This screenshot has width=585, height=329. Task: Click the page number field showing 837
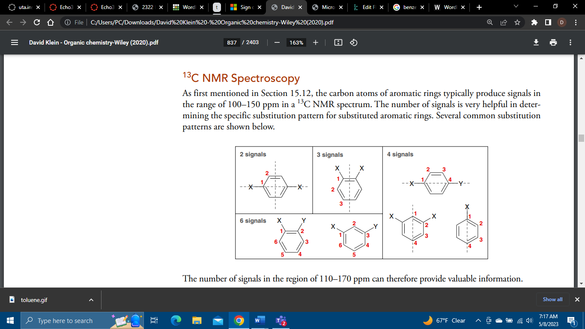point(232,42)
